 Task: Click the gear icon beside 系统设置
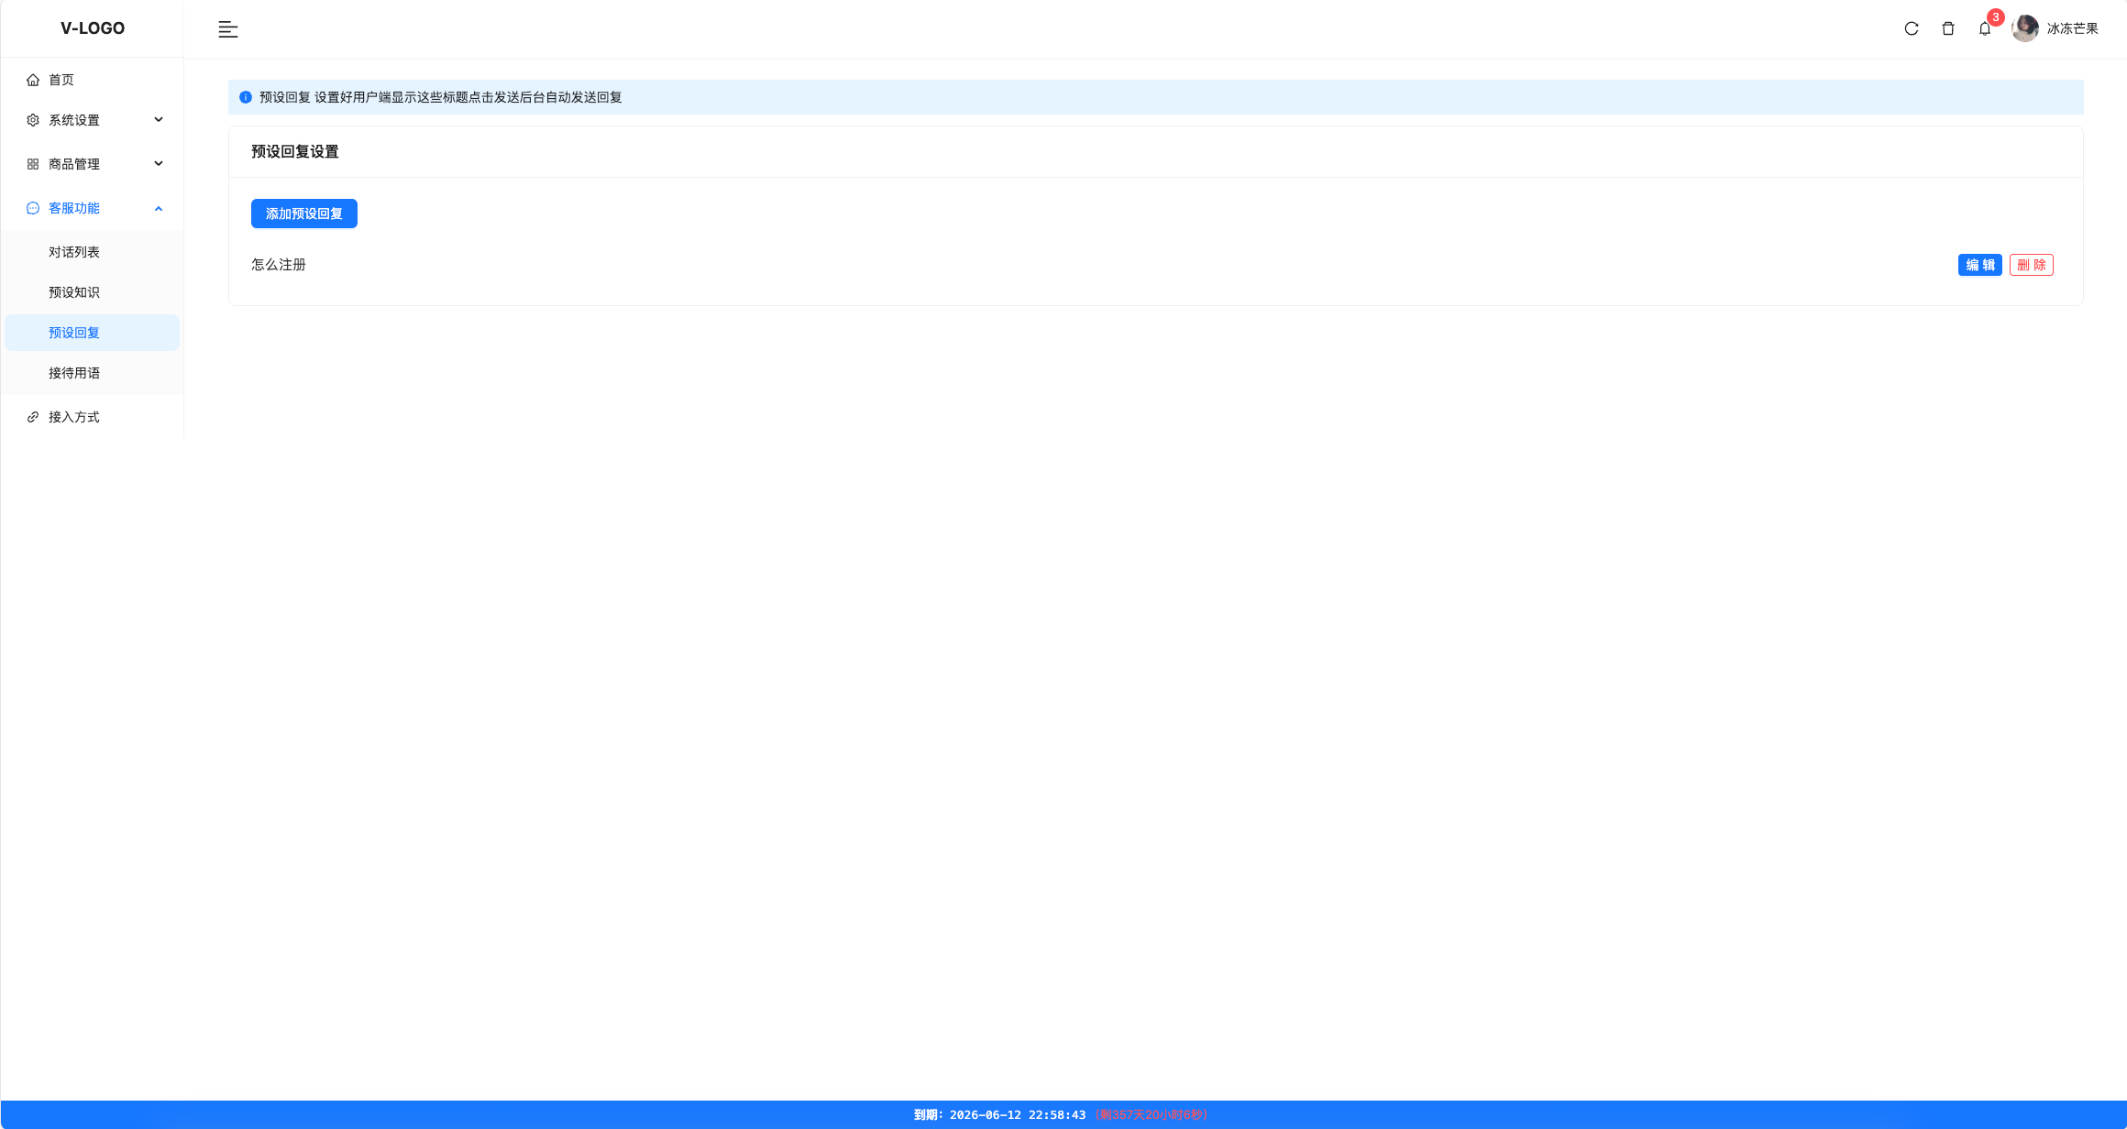33,120
